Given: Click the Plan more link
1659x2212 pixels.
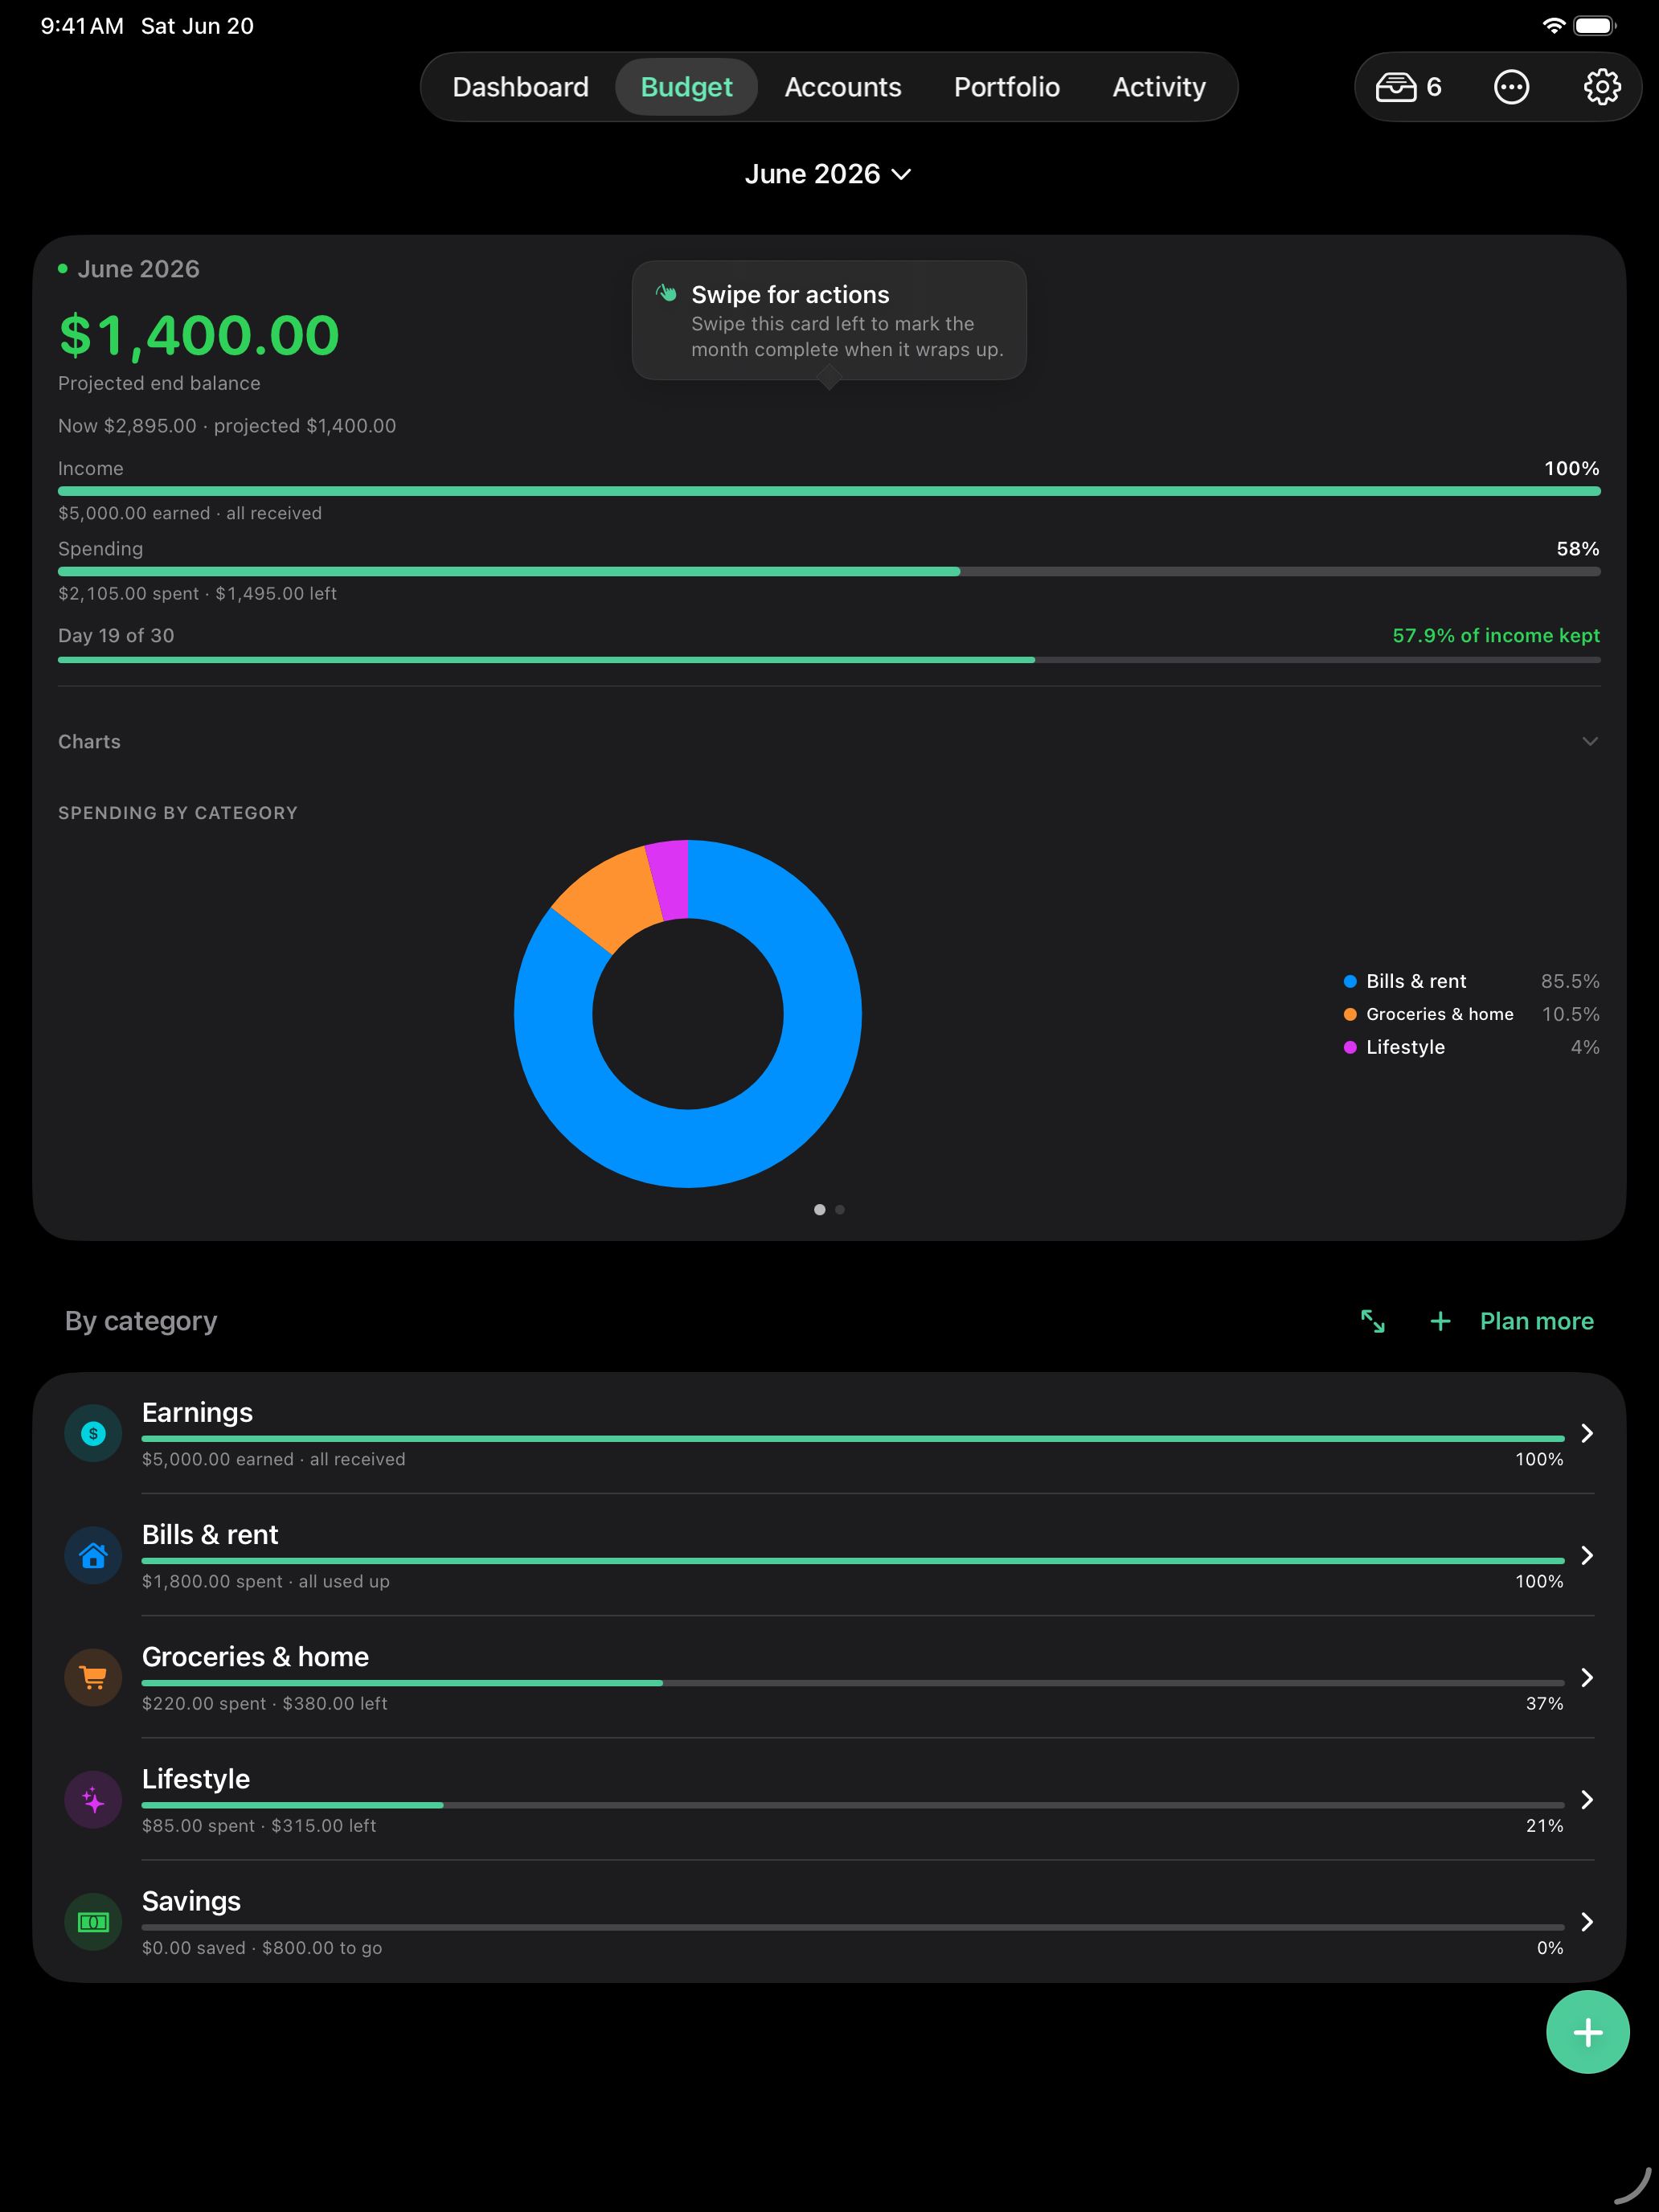Looking at the screenshot, I should pos(1536,1321).
